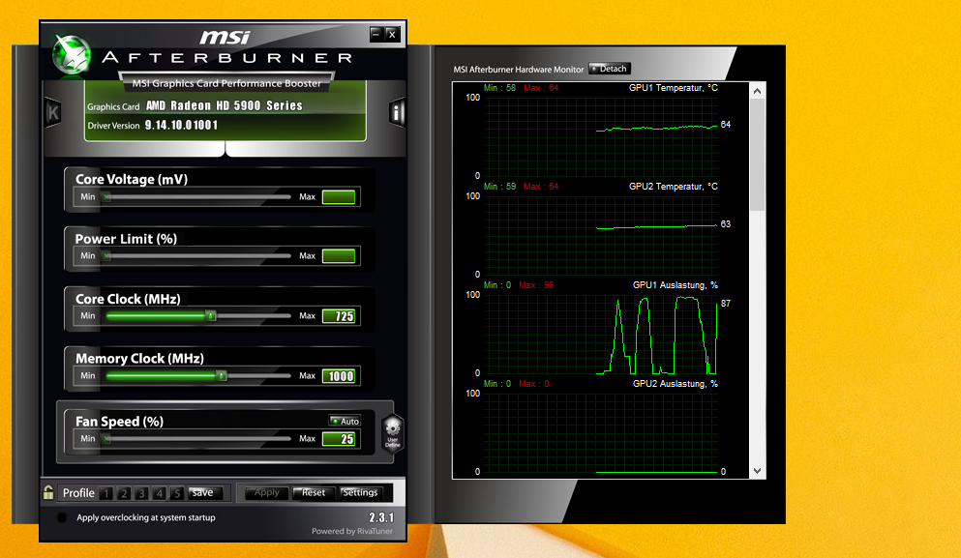Select profile slot 4
961x558 pixels.
click(x=160, y=493)
